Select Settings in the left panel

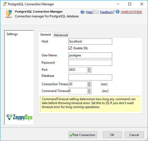[12, 34]
